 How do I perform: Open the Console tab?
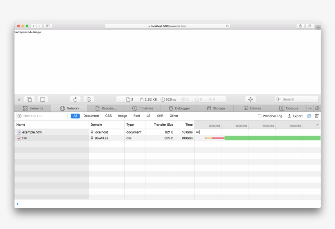click(x=288, y=109)
